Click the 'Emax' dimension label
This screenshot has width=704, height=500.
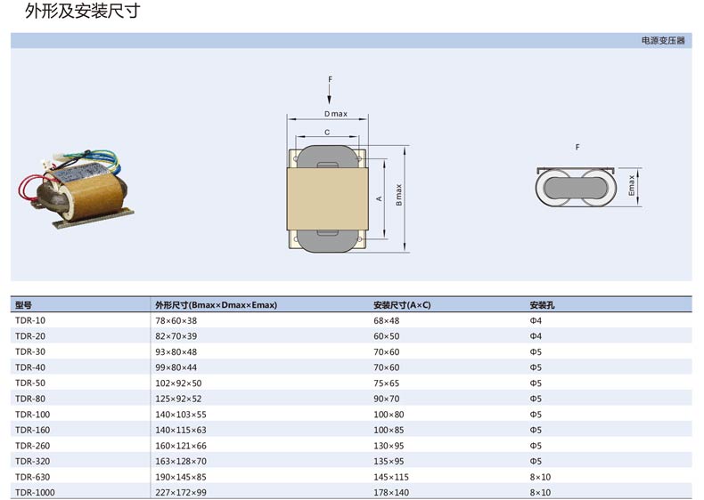click(632, 185)
